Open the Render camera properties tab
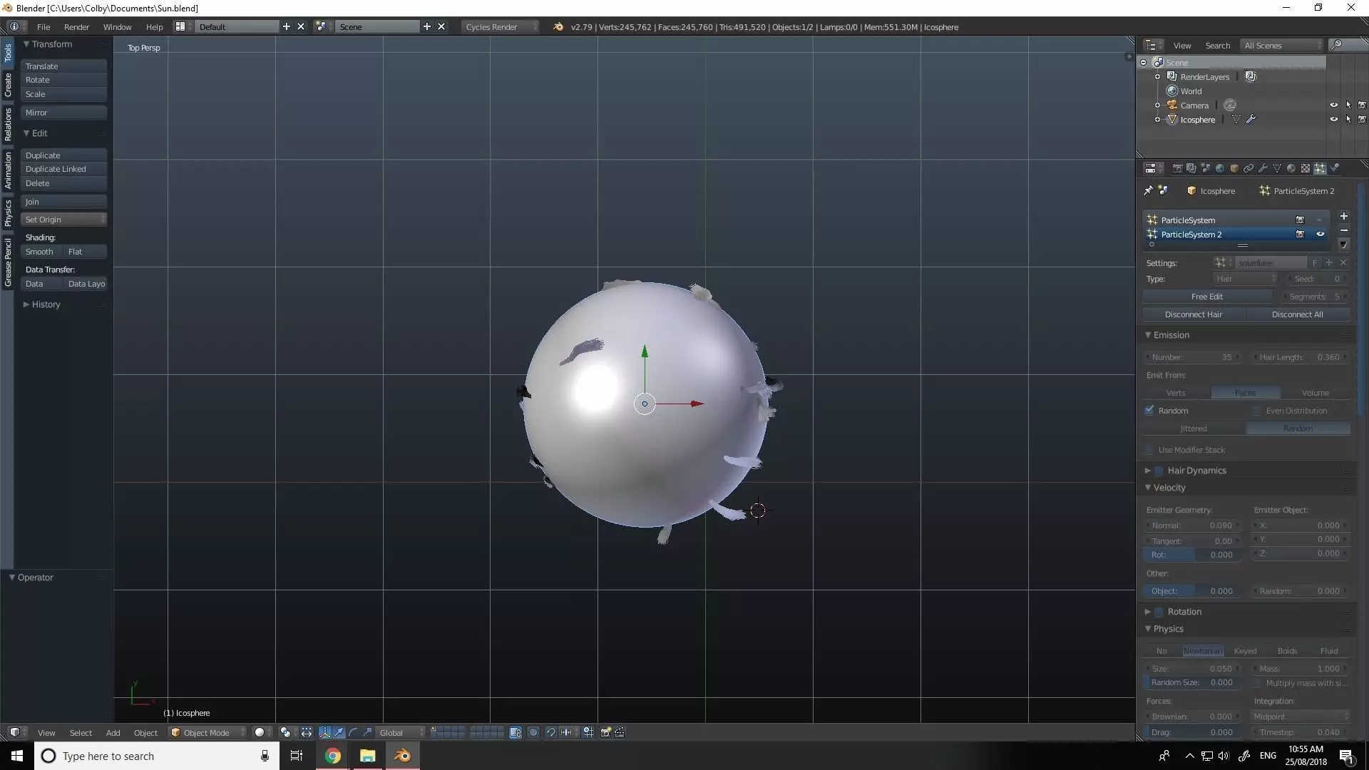This screenshot has width=1369, height=770. [x=1178, y=168]
